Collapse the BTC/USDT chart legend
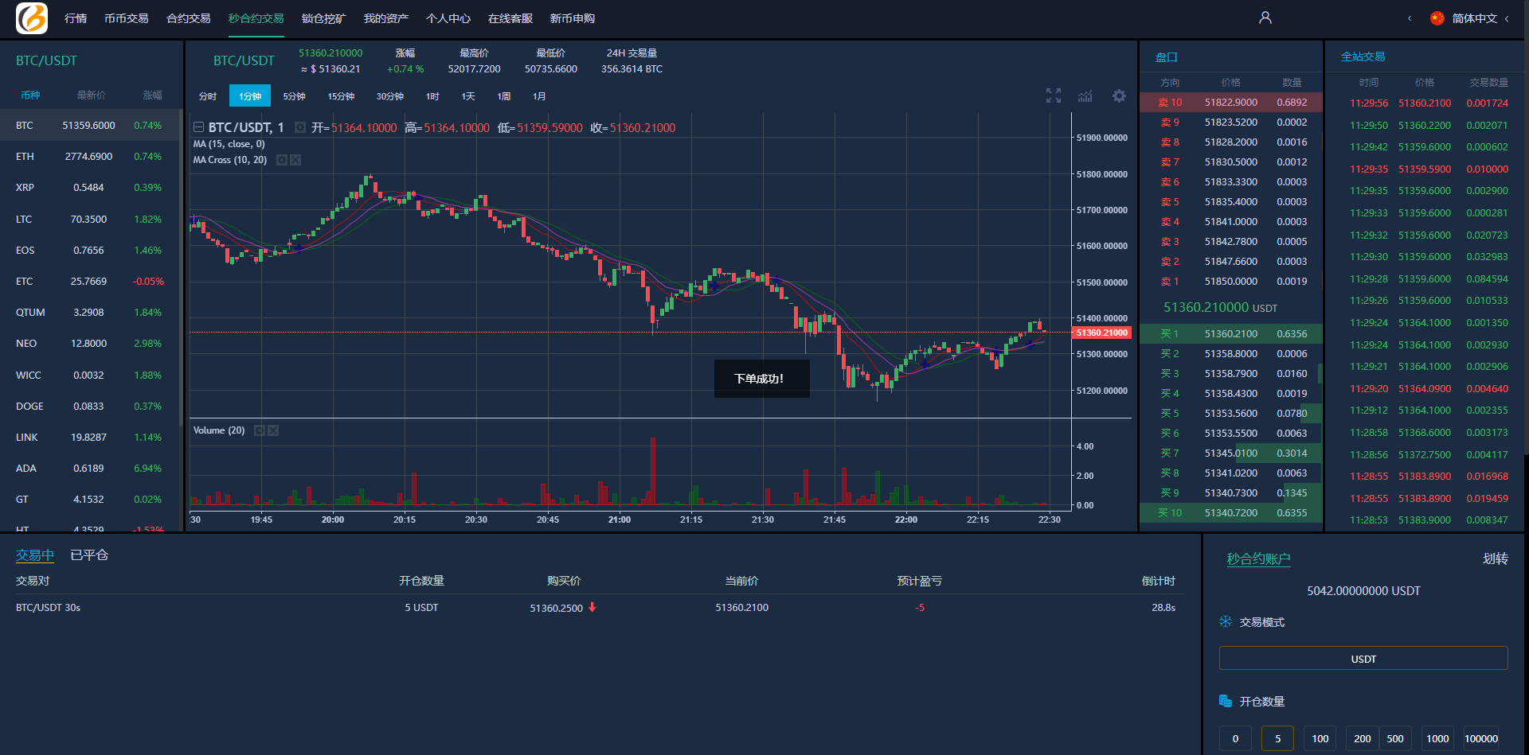The width and height of the screenshot is (1529, 755). [x=198, y=127]
